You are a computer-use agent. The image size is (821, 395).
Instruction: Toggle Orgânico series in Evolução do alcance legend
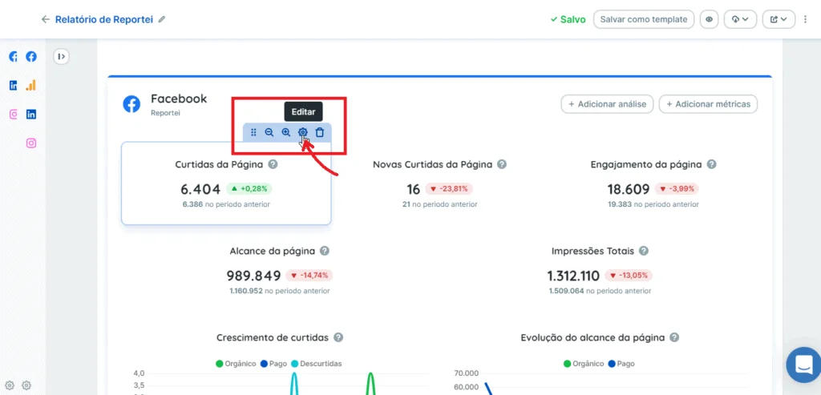584,364
